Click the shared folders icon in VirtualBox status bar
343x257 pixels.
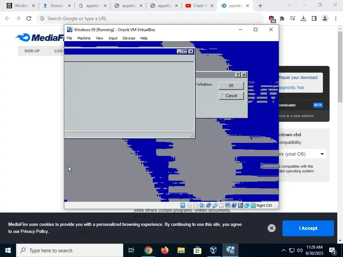coord(221,205)
